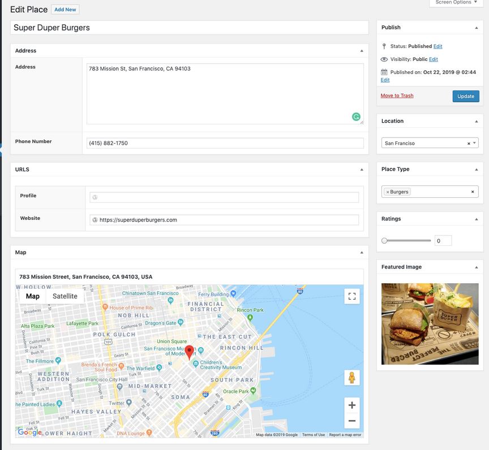This screenshot has height=450, width=489.
Task: Click the Brenda's French Soul Food marker
Action: [x=121, y=366]
